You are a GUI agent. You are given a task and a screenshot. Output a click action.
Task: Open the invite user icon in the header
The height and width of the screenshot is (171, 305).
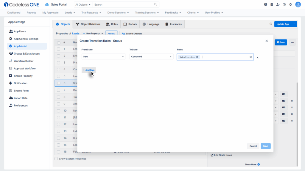click(x=278, y=4)
